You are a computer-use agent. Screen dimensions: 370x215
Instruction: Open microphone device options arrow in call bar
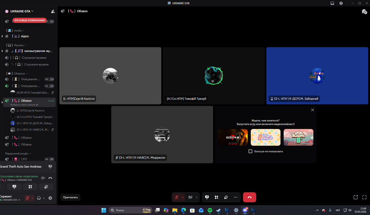click(183, 197)
